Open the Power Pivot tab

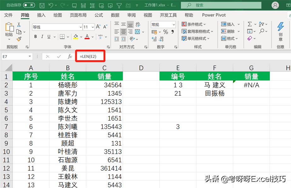click(x=214, y=15)
